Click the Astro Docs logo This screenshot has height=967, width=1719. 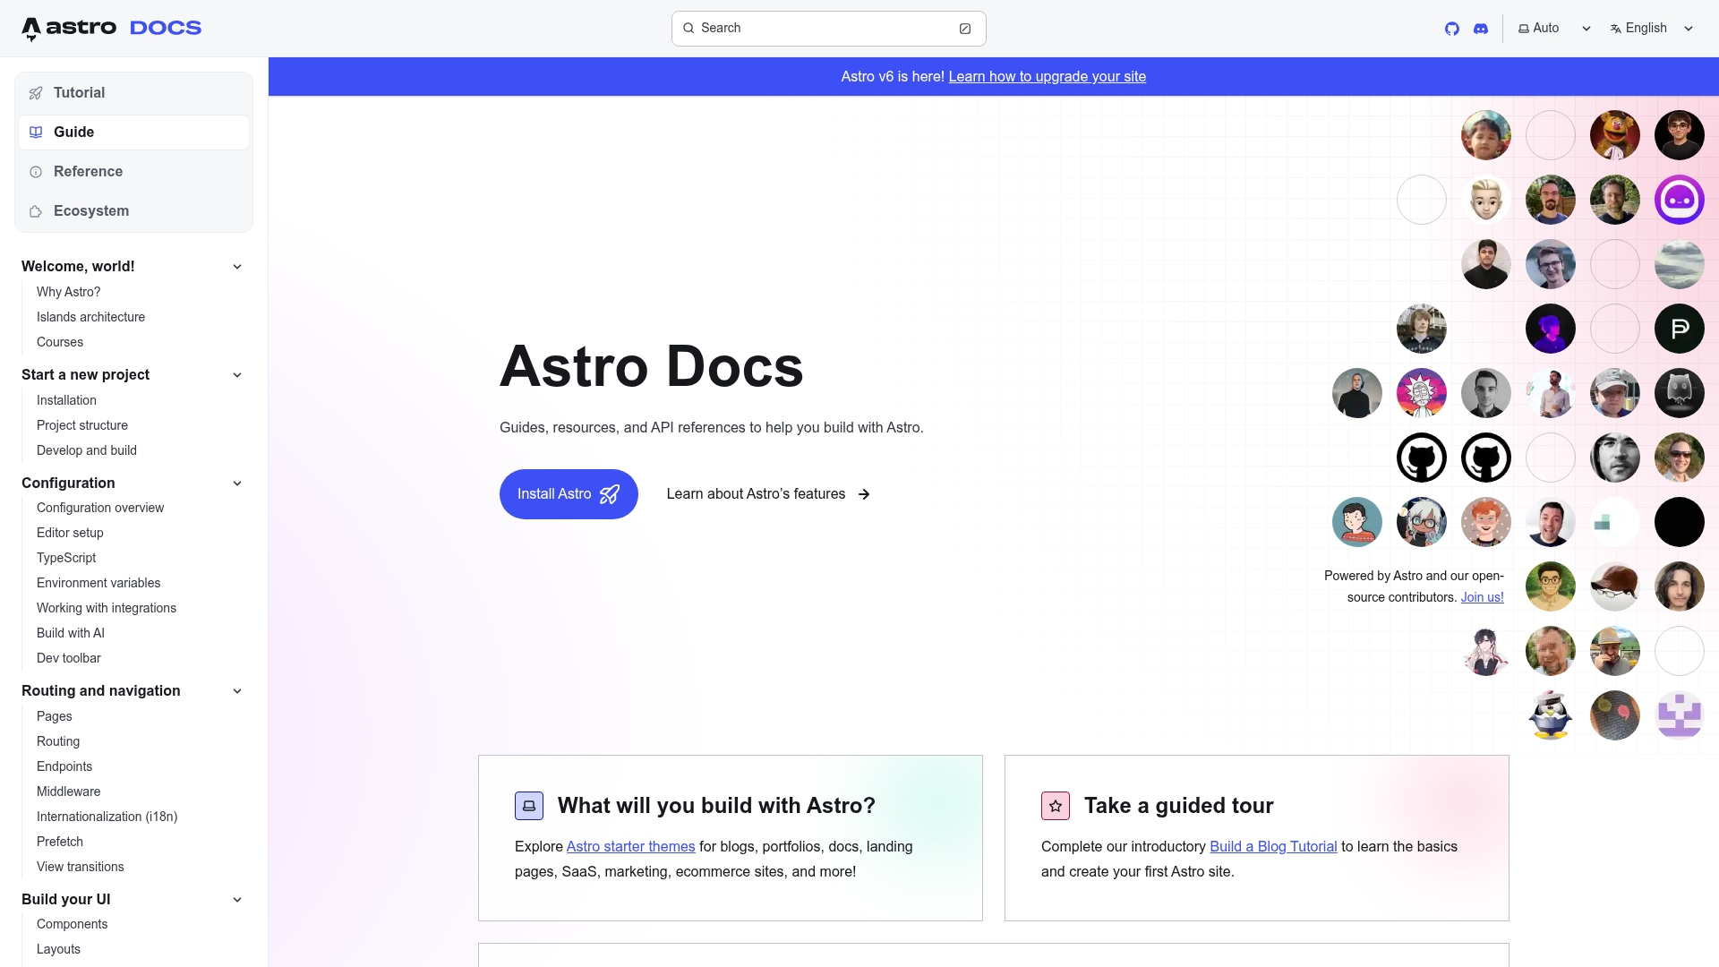click(112, 29)
